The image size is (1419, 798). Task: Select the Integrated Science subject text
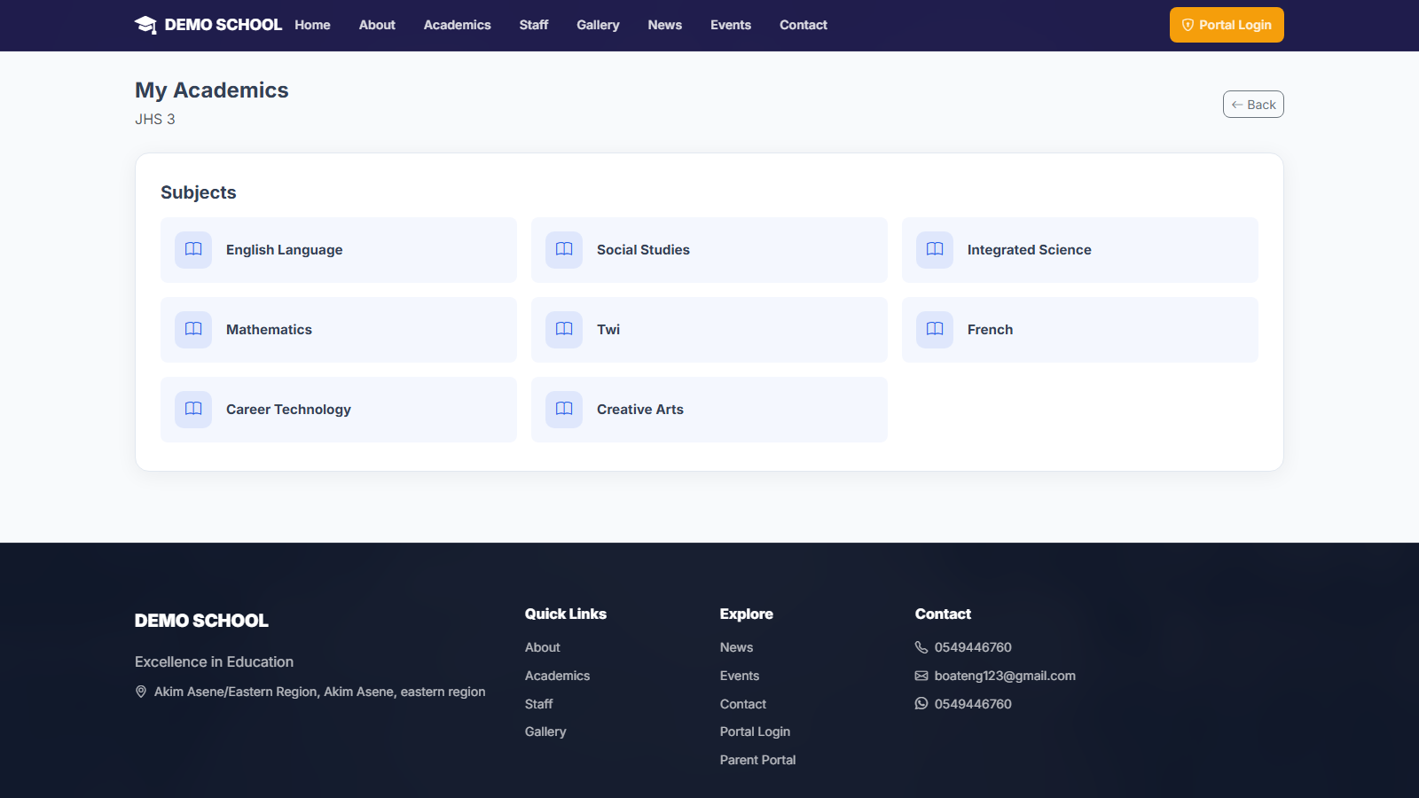[x=1029, y=250]
